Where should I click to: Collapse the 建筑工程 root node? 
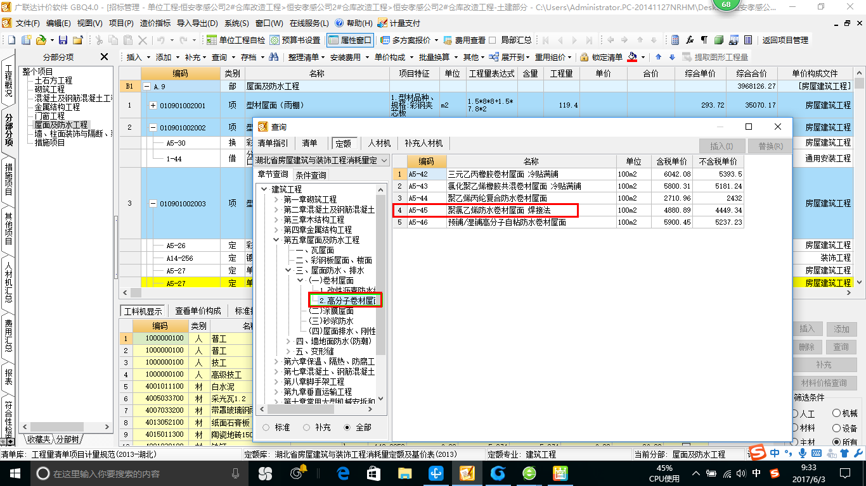point(264,189)
